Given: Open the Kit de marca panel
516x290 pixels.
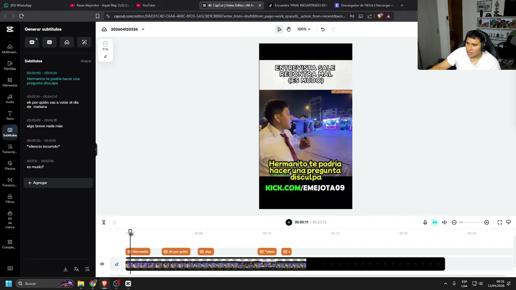Looking at the screenshot, I should click(x=10, y=220).
